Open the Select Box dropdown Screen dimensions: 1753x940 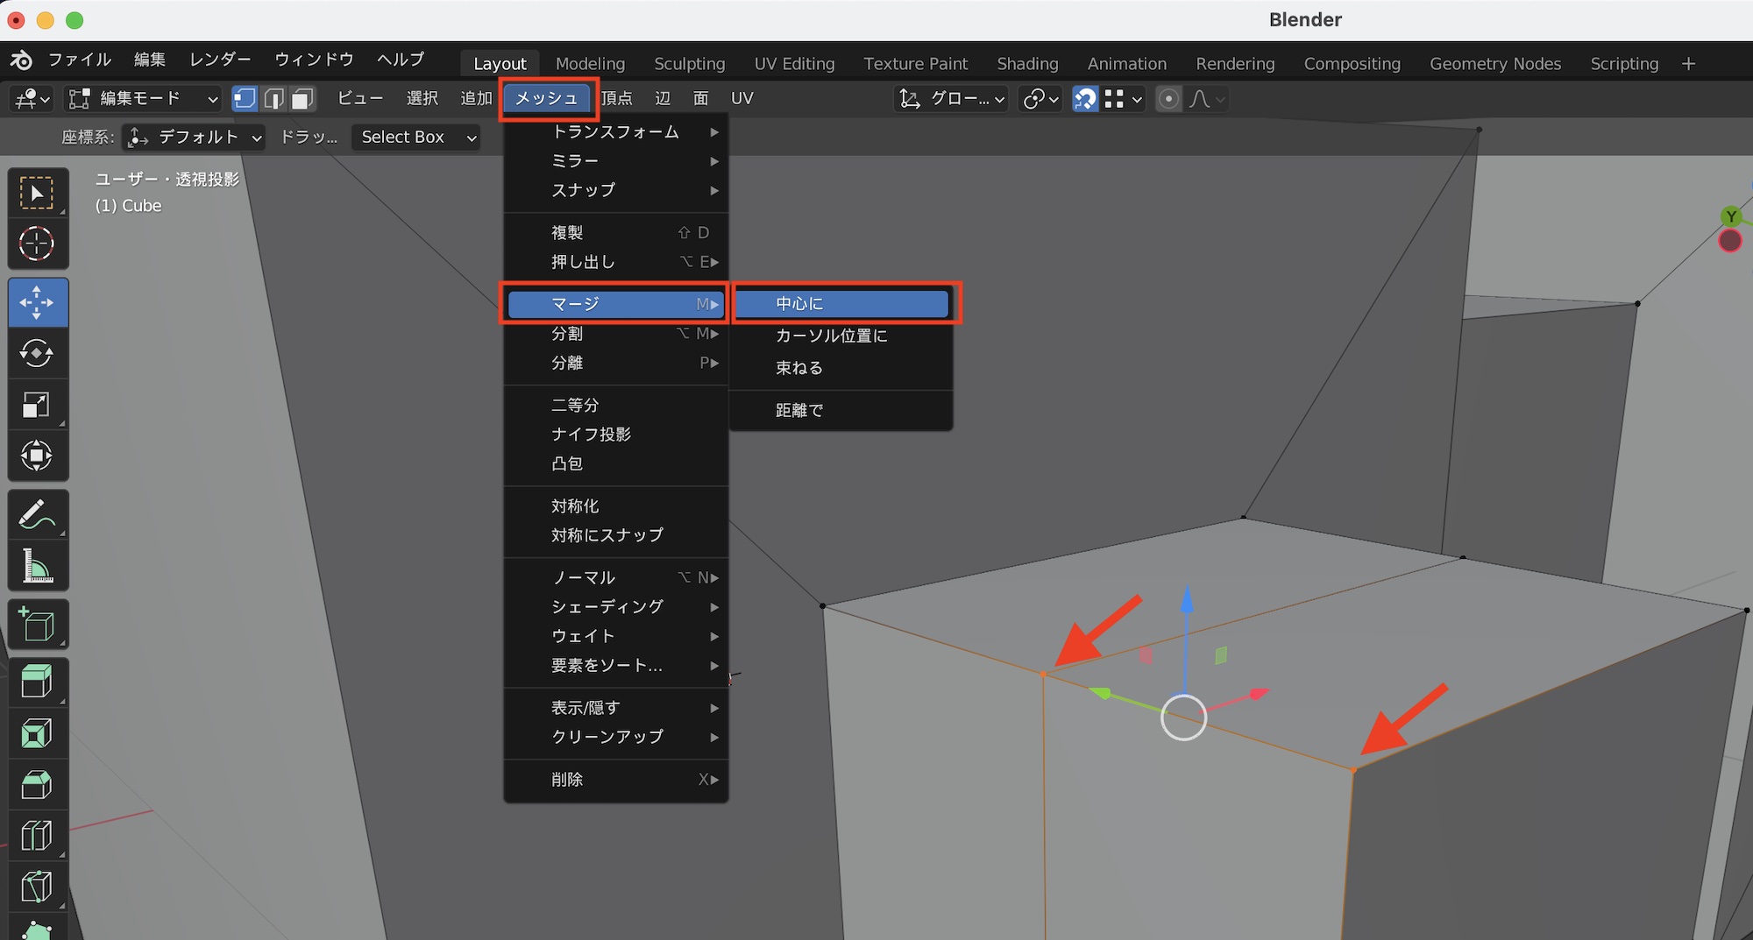click(415, 138)
